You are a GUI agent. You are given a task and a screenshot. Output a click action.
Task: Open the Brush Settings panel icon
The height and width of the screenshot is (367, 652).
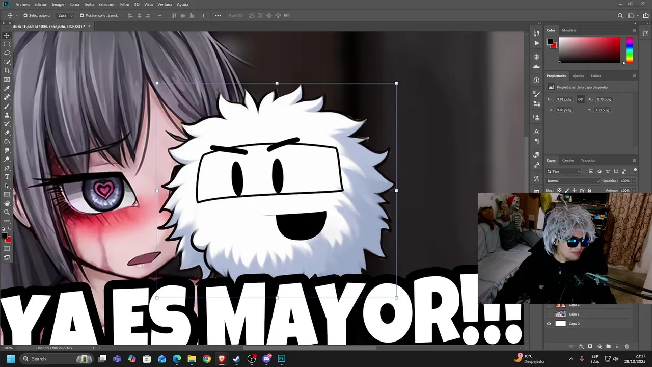click(x=536, y=94)
